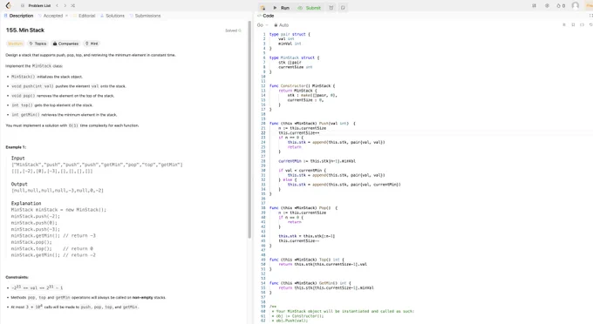Click line 1 'type pair struct' code
This screenshot has width=593, height=324.
point(290,34)
